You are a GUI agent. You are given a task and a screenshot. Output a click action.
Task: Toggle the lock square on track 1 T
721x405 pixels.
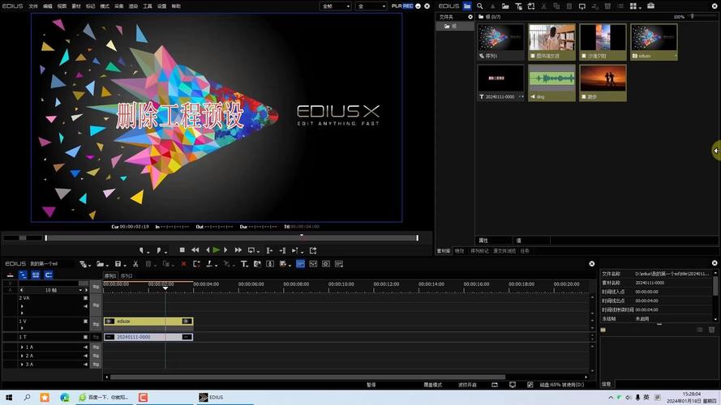click(85, 337)
